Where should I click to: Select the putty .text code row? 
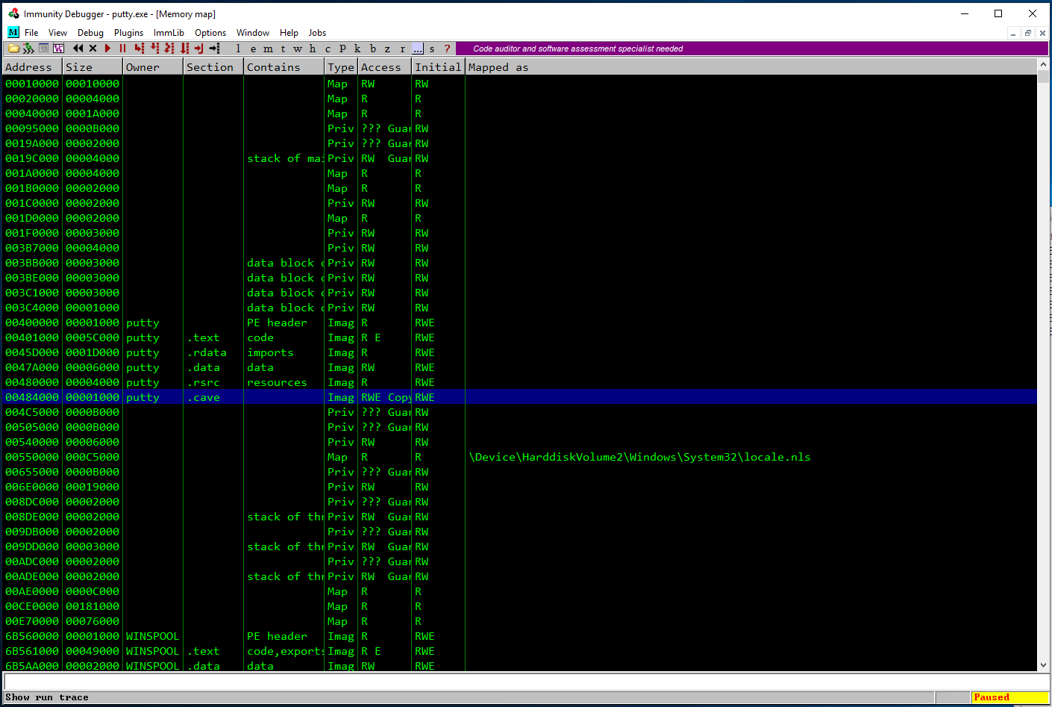tap(519, 337)
